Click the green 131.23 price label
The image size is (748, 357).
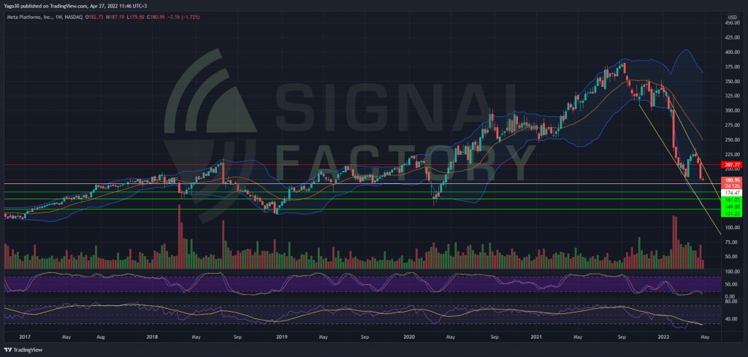[x=733, y=214]
